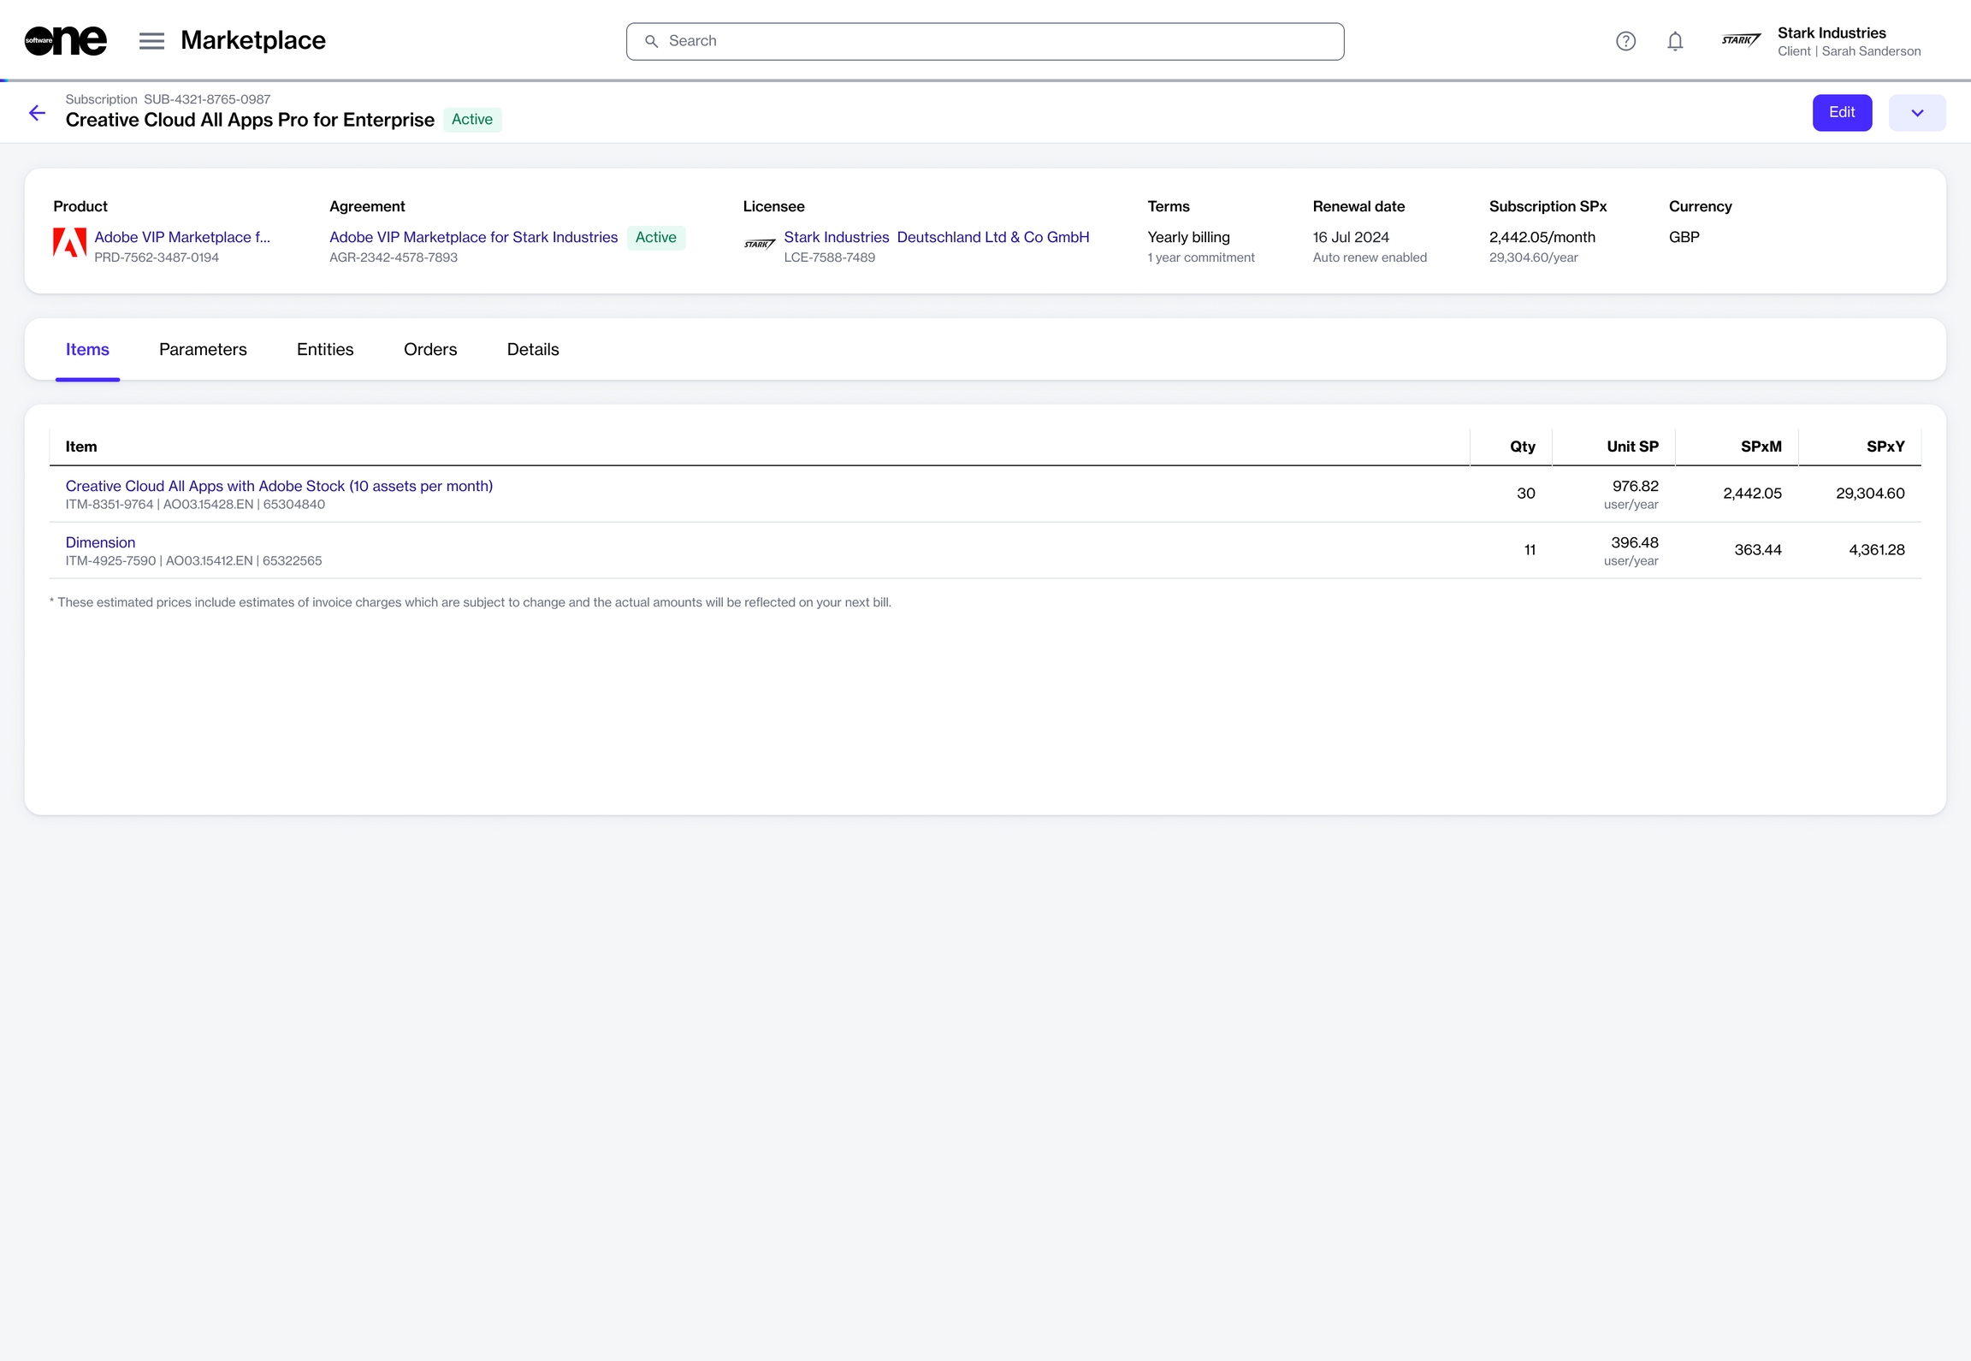Click the 976.82 unit price
Image resolution: width=1971 pixels, height=1361 pixels.
tap(1635, 486)
